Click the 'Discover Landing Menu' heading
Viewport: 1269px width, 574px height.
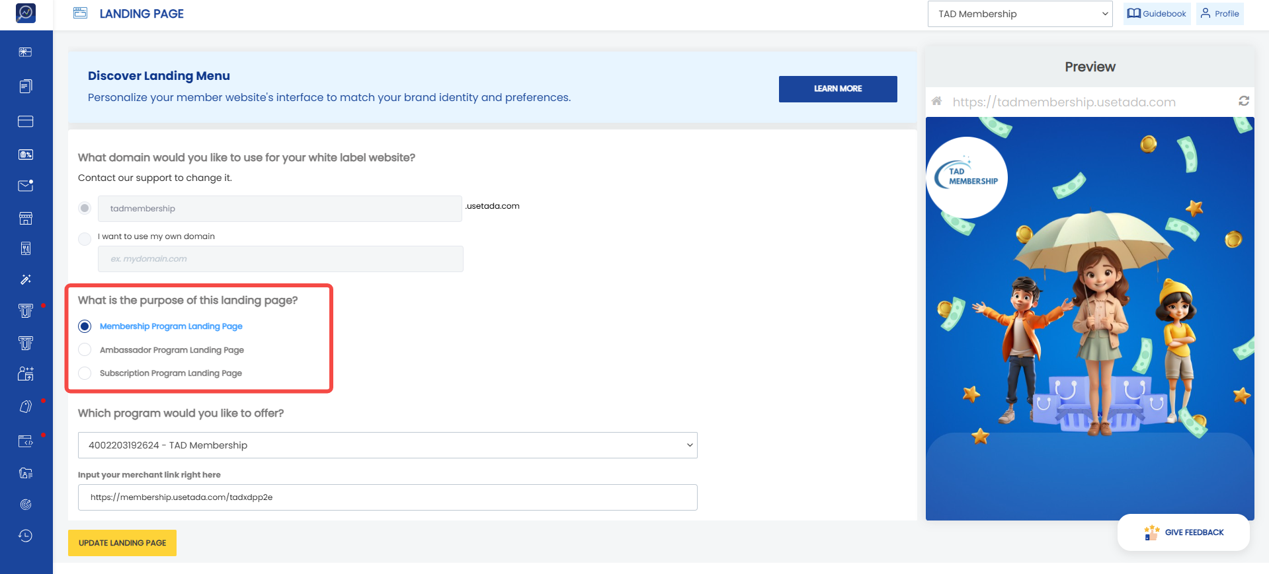159,76
